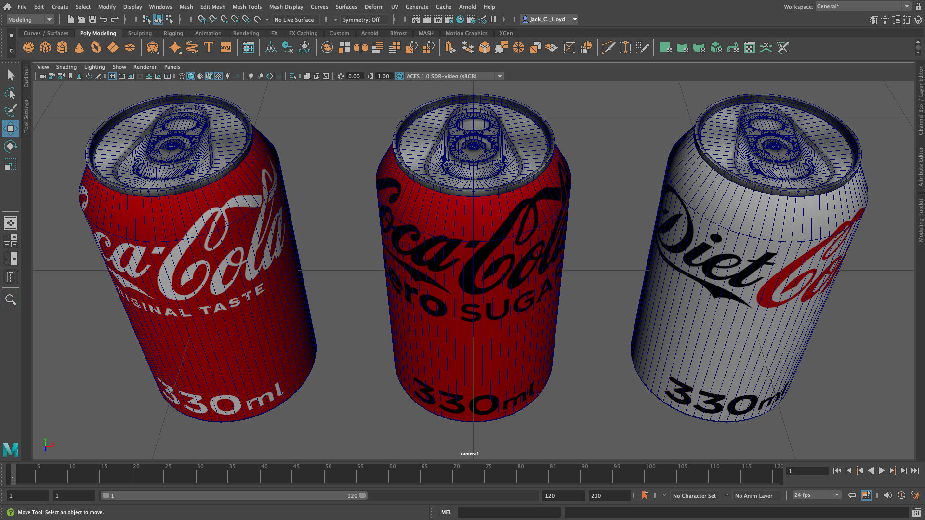Open the viewport Shading menu
The height and width of the screenshot is (520, 925).
tap(66, 67)
